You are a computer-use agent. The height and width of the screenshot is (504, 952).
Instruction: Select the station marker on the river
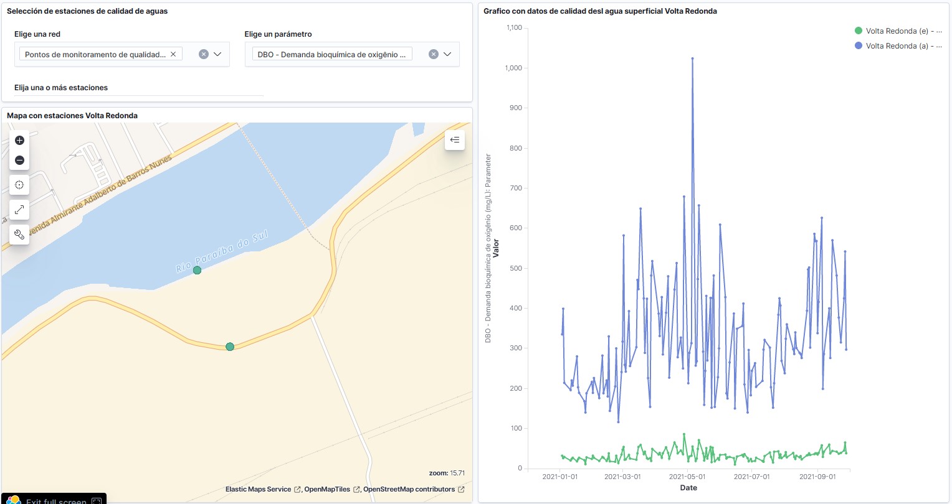pyautogui.click(x=197, y=270)
